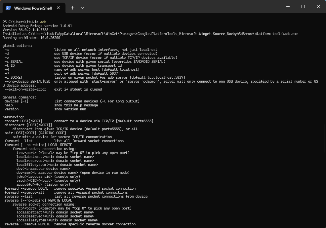Click 'acceptfd:<fd> (listen only)' line
The width and height of the screenshot is (326, 228).
[x=43, y=184]
